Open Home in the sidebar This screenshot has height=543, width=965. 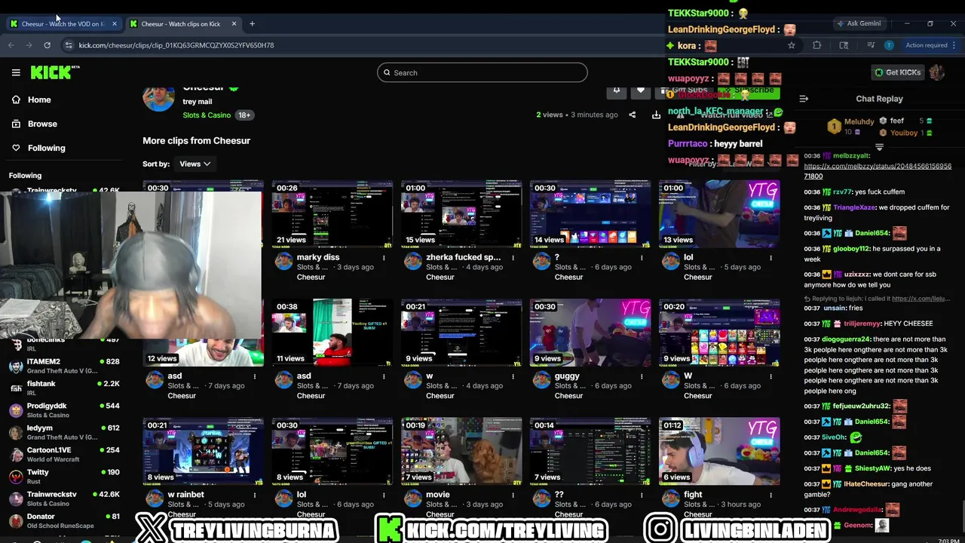[39, 100]
